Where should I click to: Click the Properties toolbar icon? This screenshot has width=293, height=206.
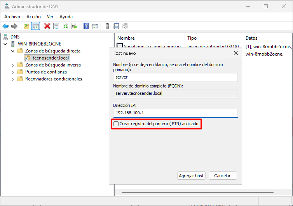coord(56,26)
